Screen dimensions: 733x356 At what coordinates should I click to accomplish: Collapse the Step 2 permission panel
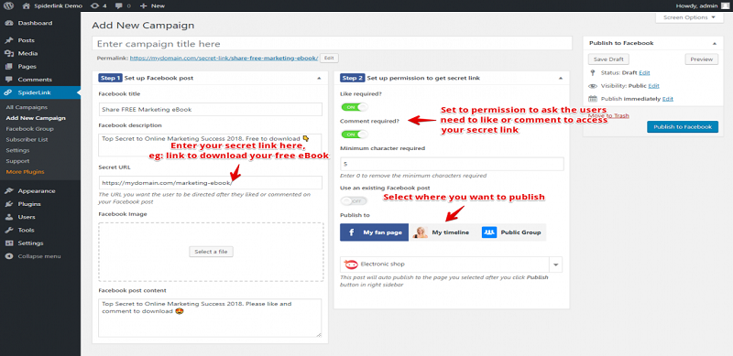point(561,78)
